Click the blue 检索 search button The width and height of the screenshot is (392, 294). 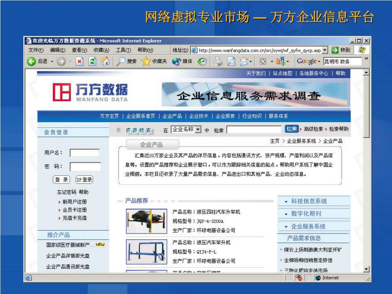pos(291,129)
